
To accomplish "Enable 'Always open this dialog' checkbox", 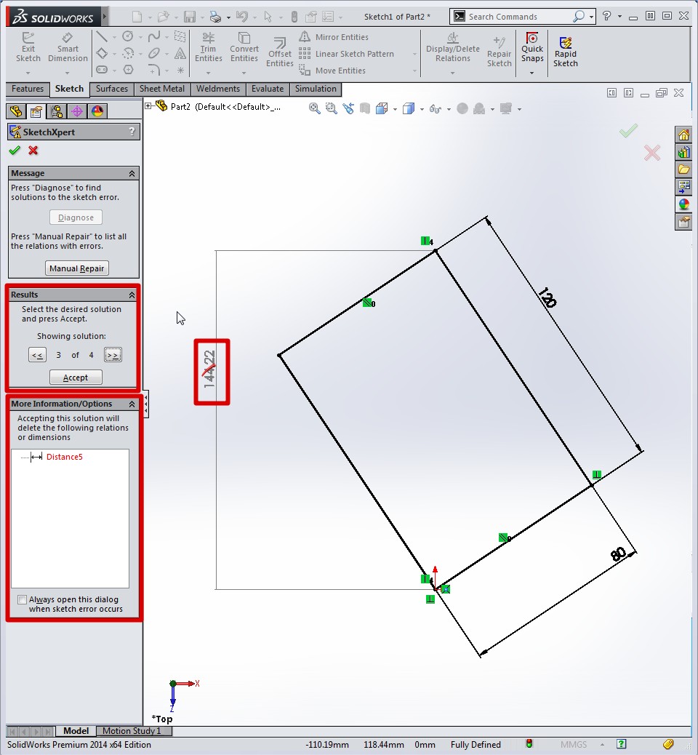I will [x=23, y=600].
